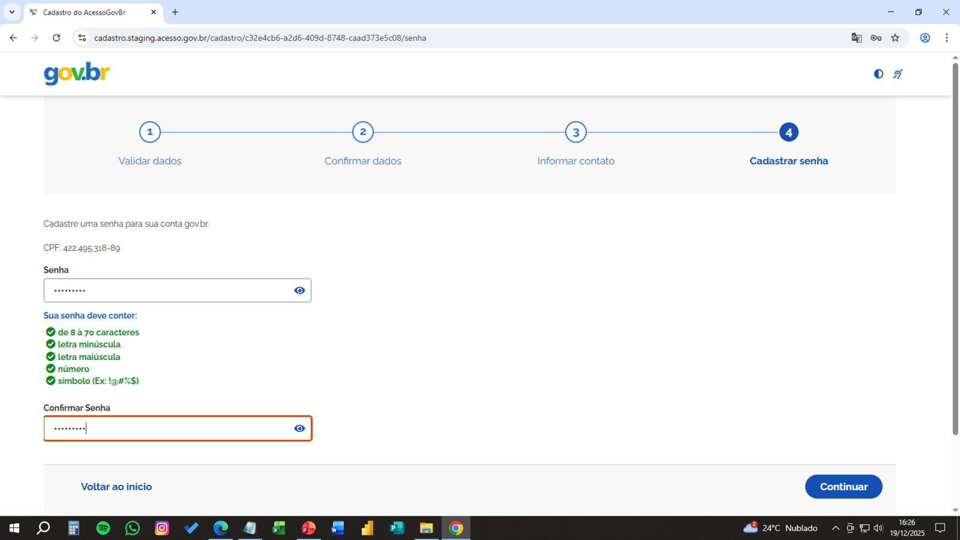Show hidden system tray icons
960x540 pixels.
click(x=835, y=528)
